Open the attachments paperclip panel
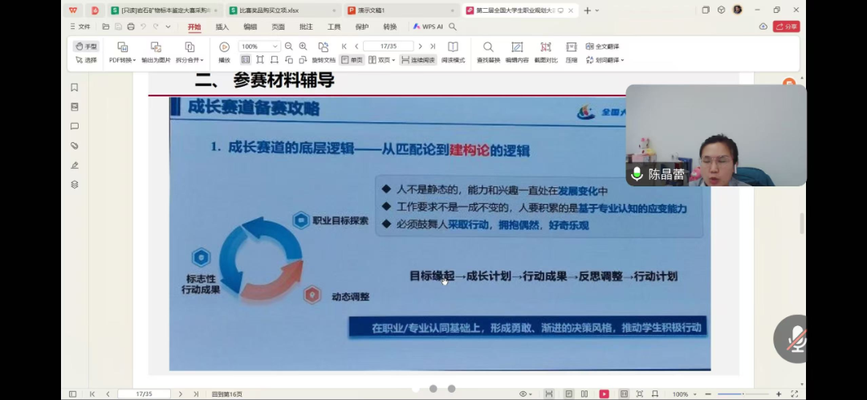 [x=75, y=145]
